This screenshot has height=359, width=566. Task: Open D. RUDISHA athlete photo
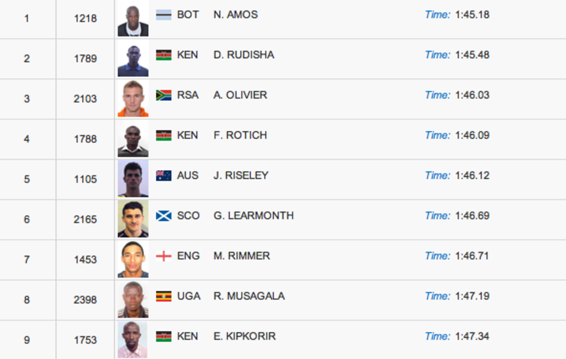point(133,59)
